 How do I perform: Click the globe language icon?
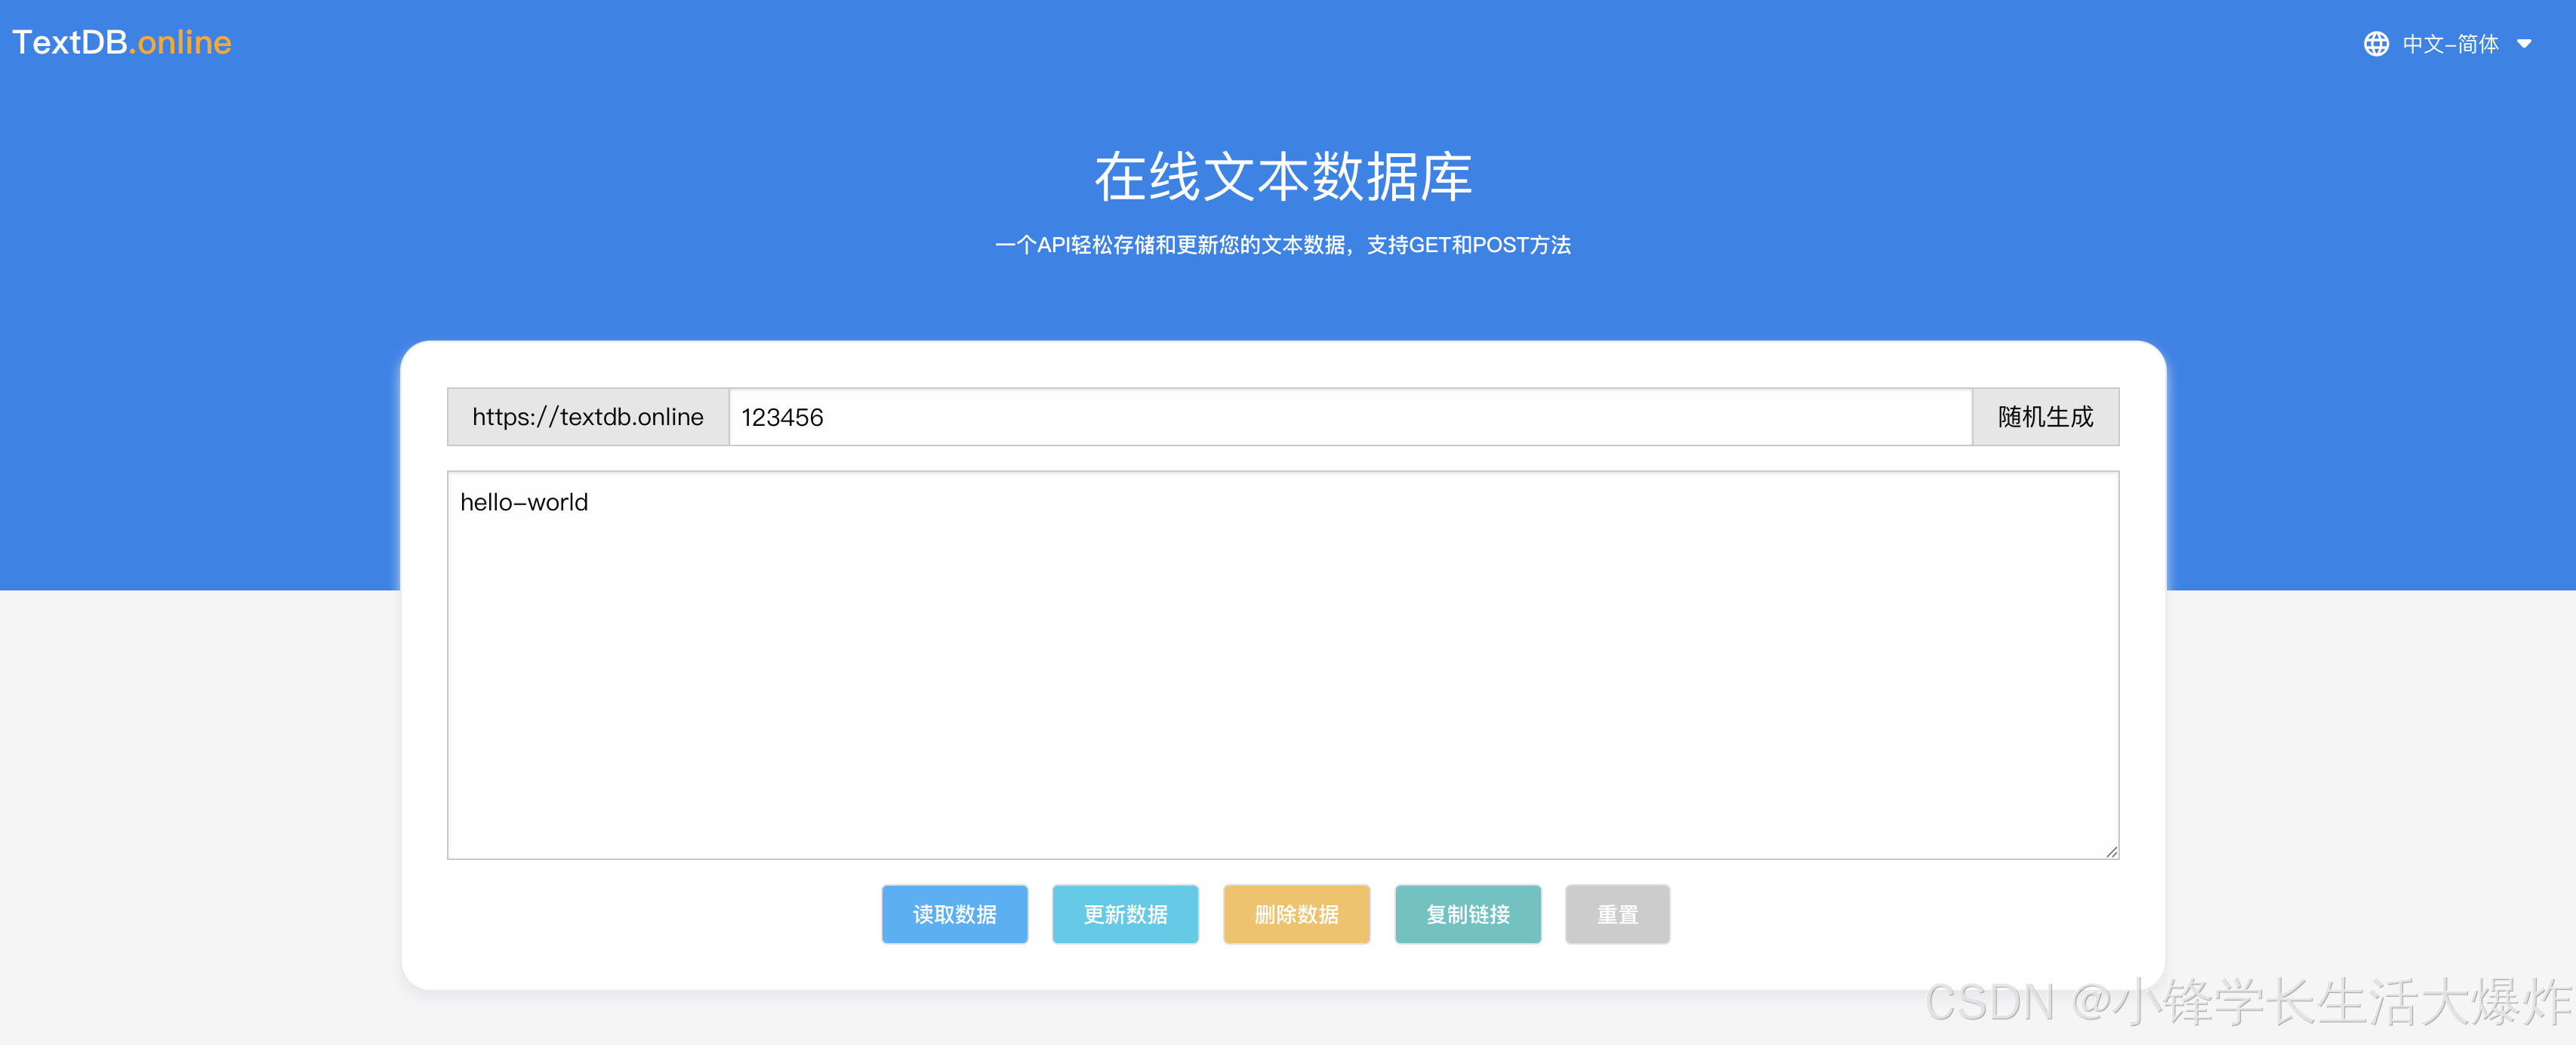click(2375, 44)
